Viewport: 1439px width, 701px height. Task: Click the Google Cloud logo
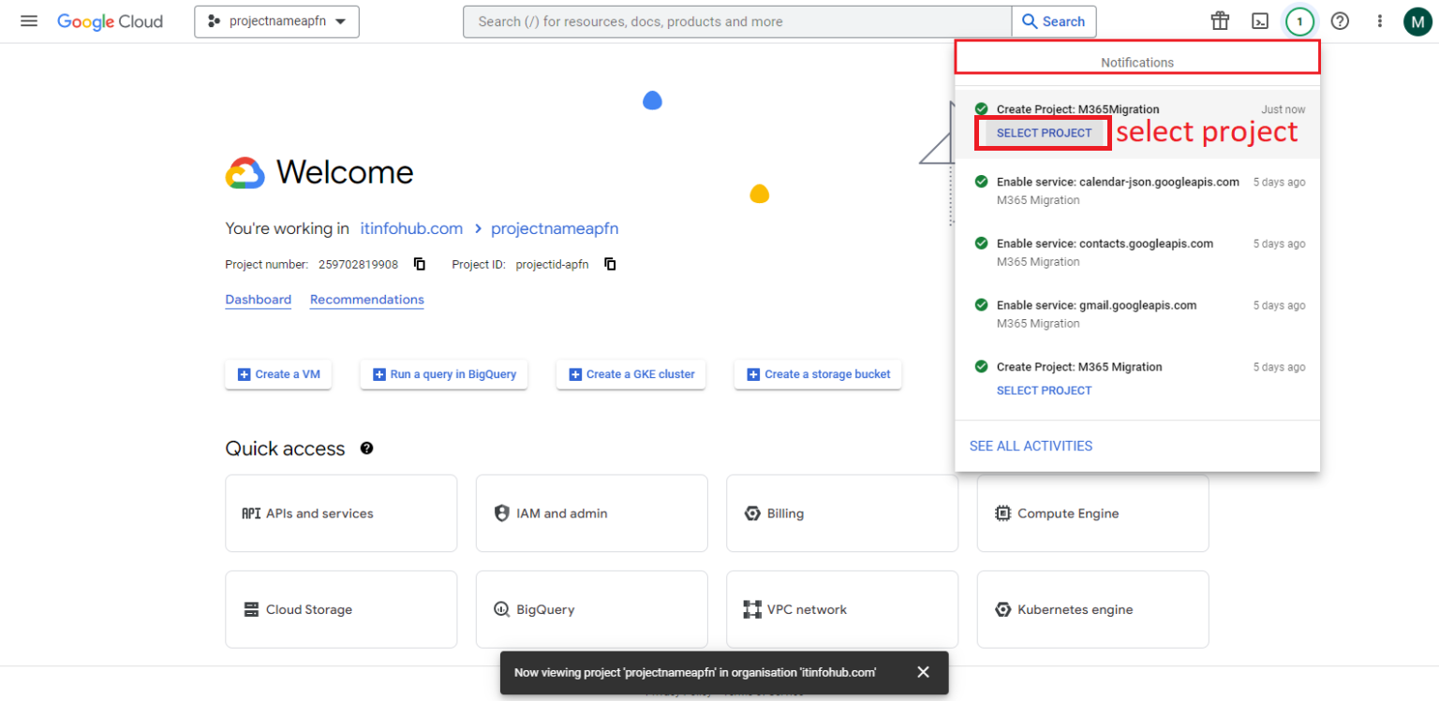point(110,22)
